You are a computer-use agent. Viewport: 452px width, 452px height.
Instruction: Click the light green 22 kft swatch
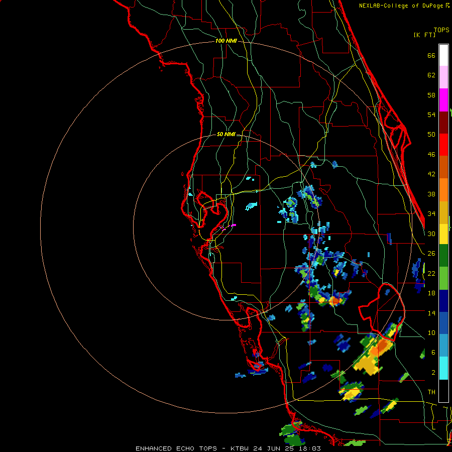(443, 278)
